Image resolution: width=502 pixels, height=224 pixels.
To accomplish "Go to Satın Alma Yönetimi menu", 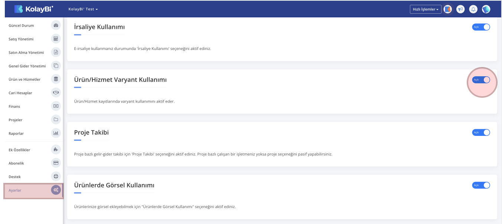I will coord(26,53).
